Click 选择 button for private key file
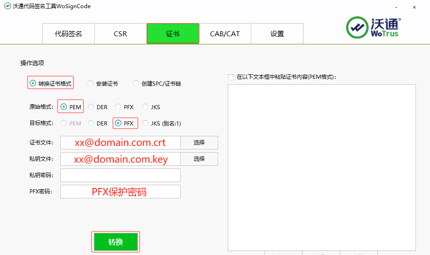The height and width of the screenshot is (255, 430). tap(199, 159)
